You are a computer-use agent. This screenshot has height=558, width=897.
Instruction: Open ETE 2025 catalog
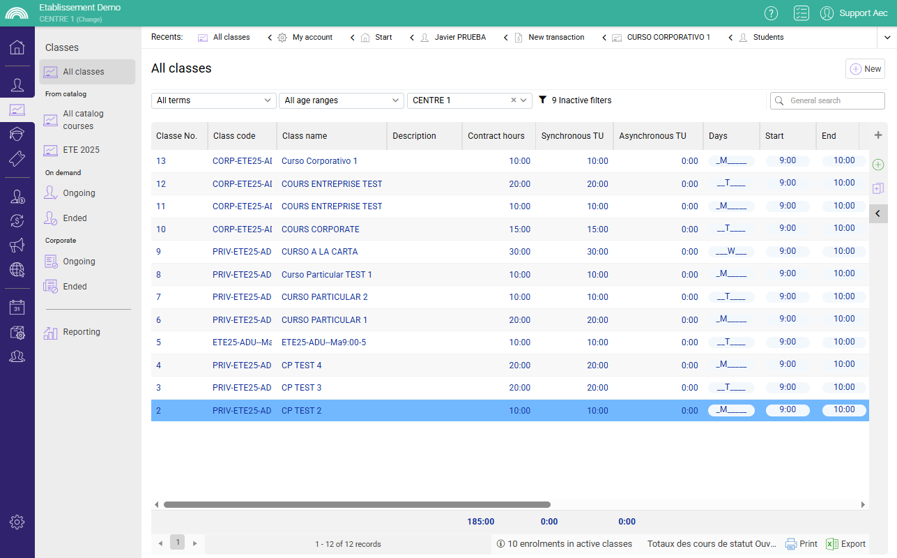coord(87,150)
